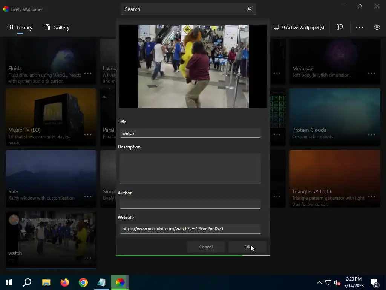Edit the Title field containing 'watch'

coord(190,133)
